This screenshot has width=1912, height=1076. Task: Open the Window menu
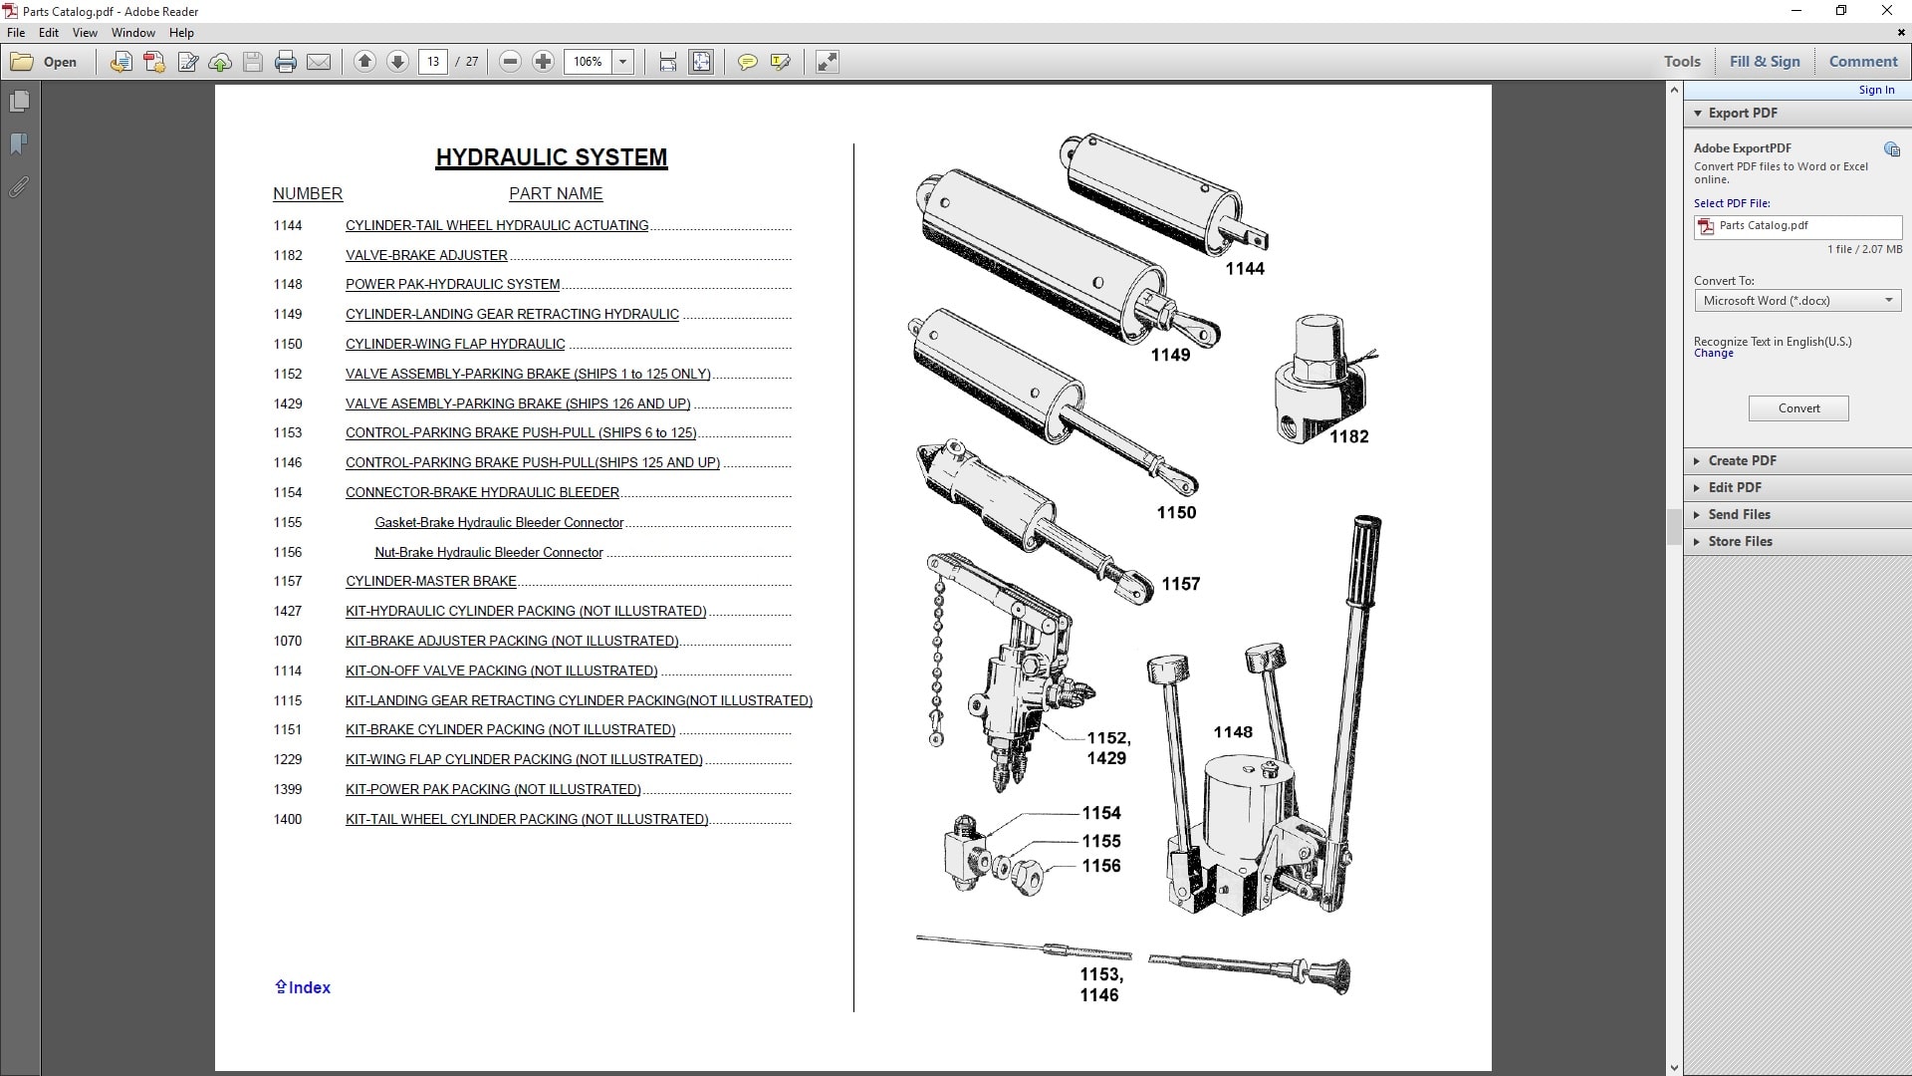132,33
